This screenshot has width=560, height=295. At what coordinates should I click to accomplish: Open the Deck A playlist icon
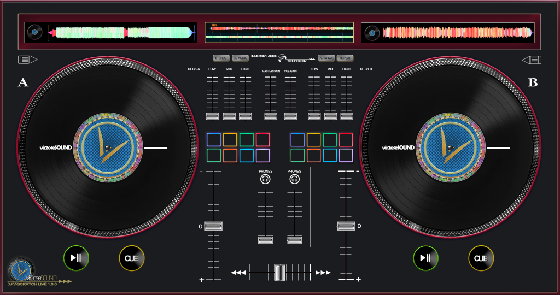(x=28, y=60)
